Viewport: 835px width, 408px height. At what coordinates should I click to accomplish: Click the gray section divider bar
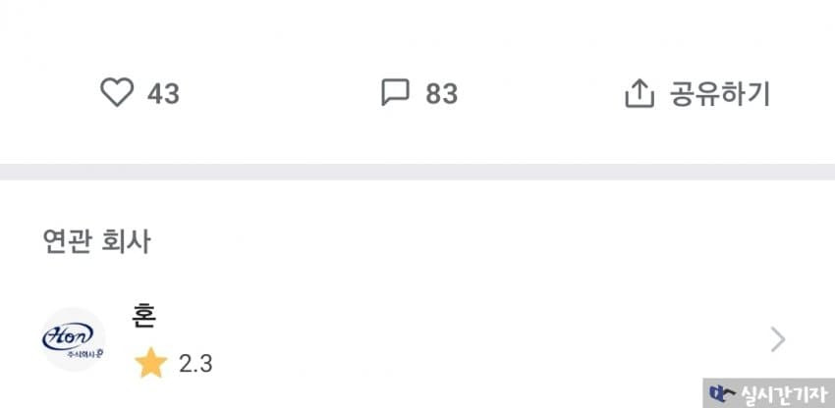417,172
